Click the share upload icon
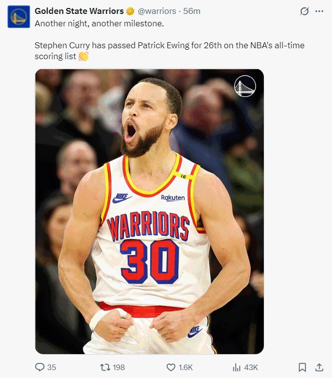The width and height of the screenshot is (332, 378). click(319, 367)
